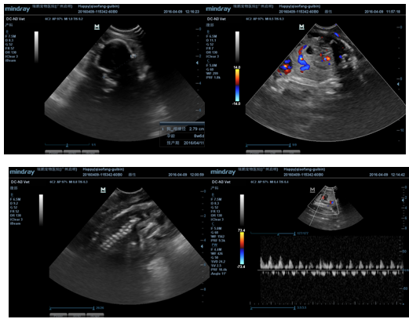
Task: Click the cine loop slider under the 12:16:23 scan
Action: [x=68, y=144]
